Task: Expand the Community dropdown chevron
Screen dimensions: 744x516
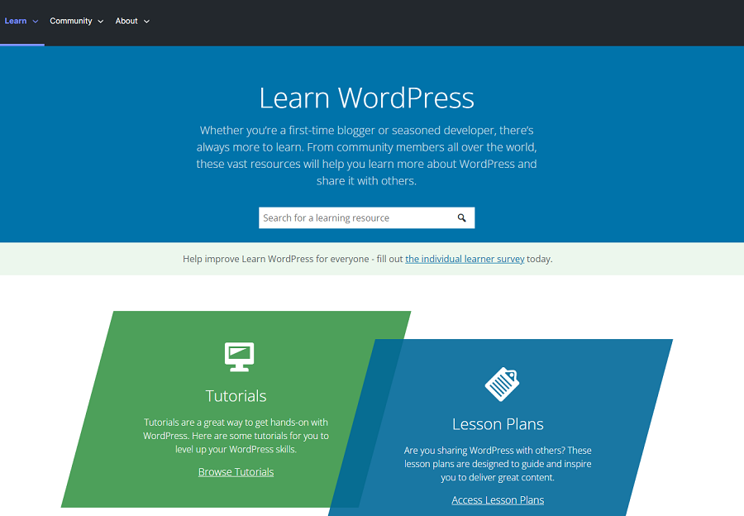Action: [101, 21]
